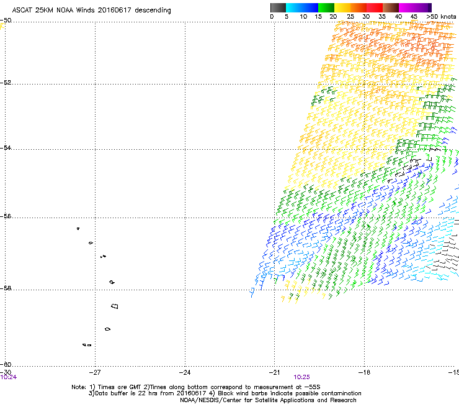Viewport: 459px width, 404px height.
Task: Click the NOAA/NESDIS credit line
Action: (x=268, y=400)
